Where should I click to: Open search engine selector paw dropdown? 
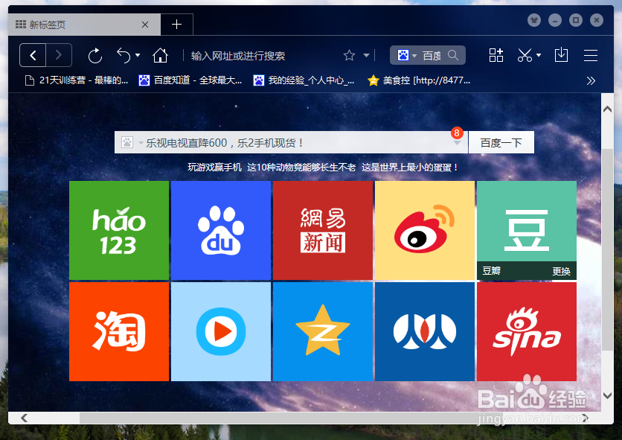coord(407,55)
